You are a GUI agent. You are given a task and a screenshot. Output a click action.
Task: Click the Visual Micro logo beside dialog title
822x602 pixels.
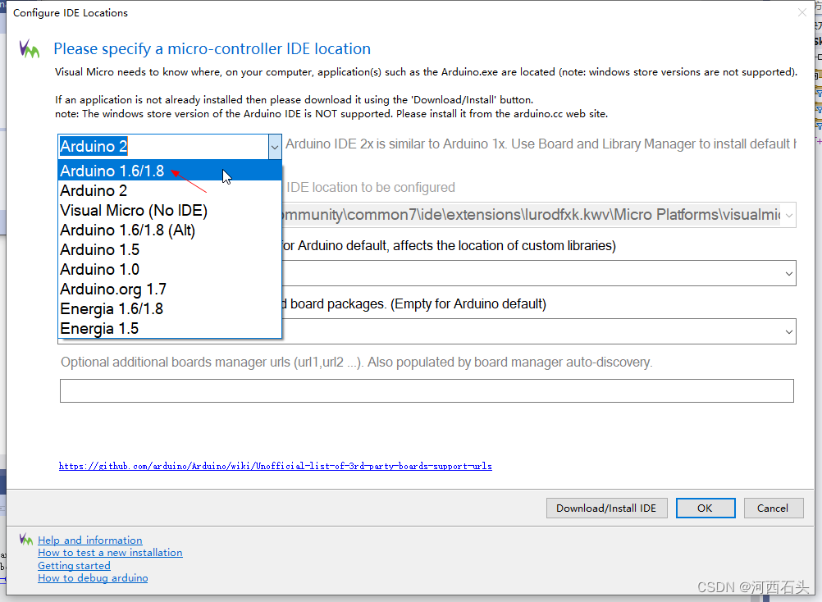(30, 49)
